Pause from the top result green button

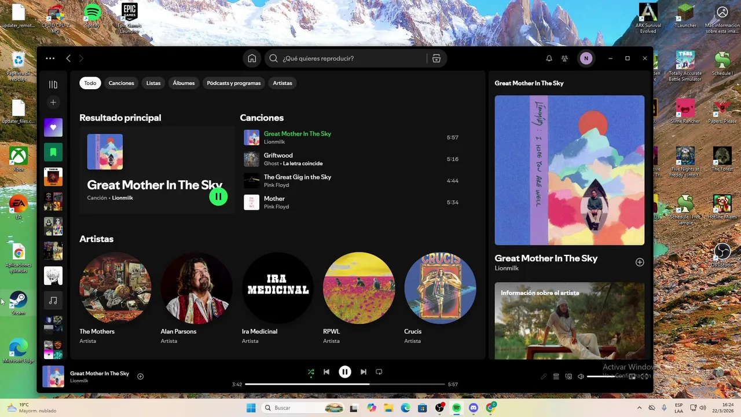tap(218, 196)
